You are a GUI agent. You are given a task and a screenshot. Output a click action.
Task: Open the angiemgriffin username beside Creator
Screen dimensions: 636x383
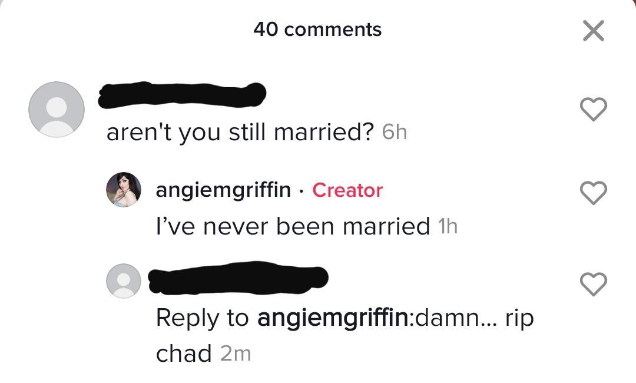pyautogui.click(x=223, y=190)
